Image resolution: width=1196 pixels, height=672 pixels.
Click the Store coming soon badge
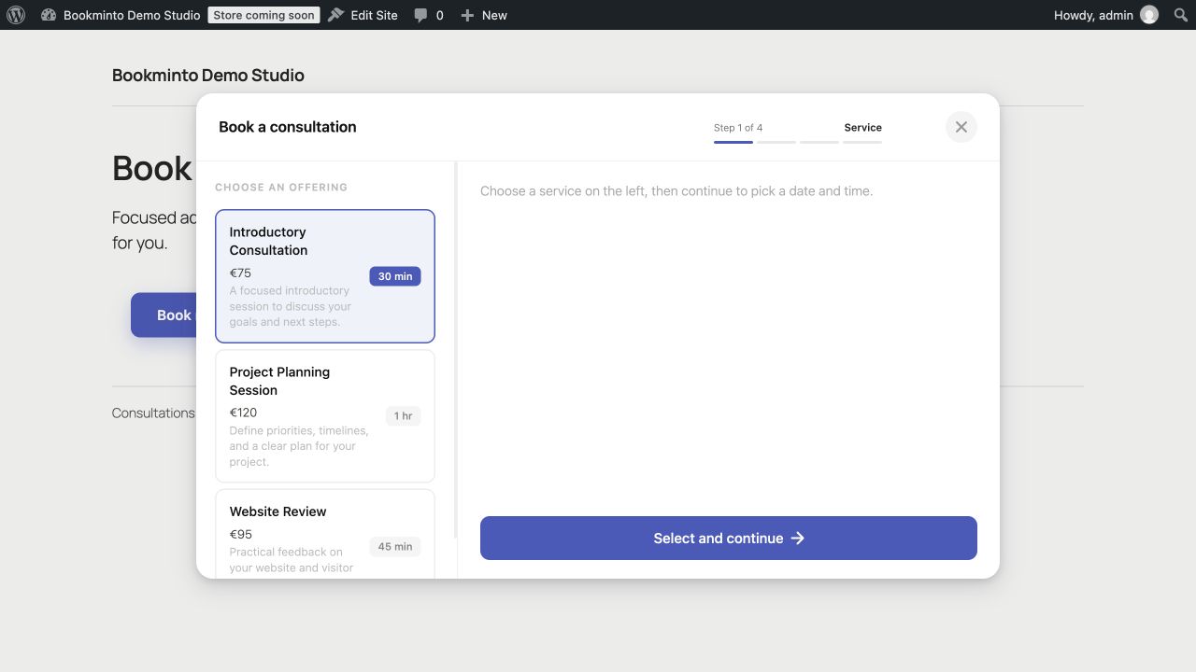click(x=263, y=15)
